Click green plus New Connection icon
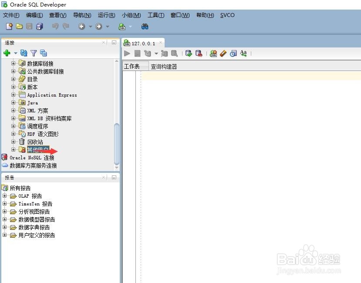This screenshot has height=283, width=361. (7, 53)
